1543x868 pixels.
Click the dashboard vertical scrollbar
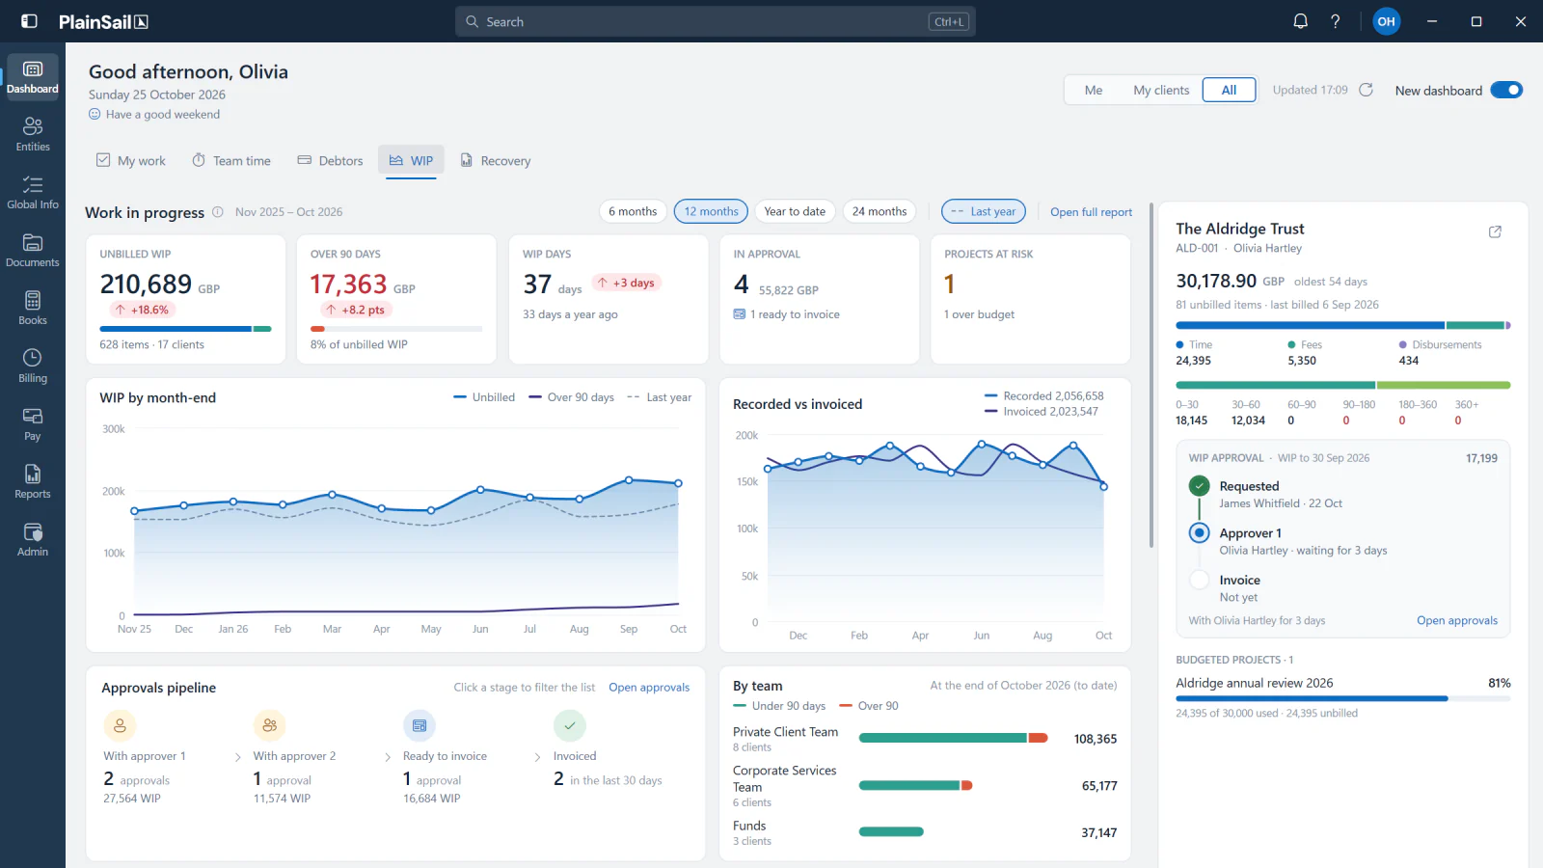point(1151,375)
